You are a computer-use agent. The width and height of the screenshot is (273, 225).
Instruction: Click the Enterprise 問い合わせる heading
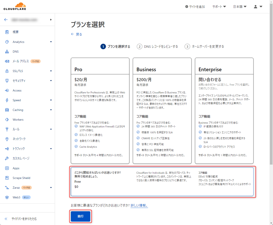tap(210, 80)
